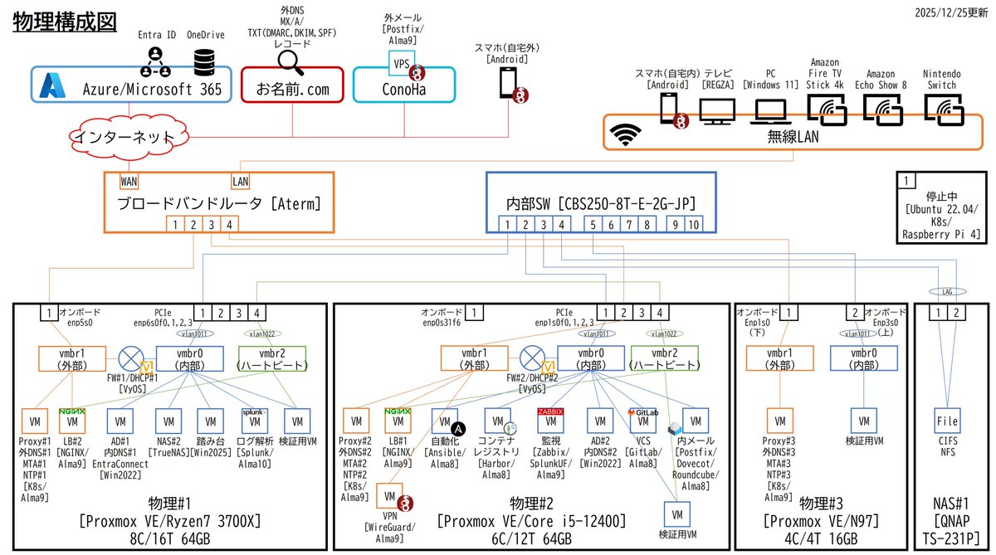The image size is (996, 555).
Task: Click the WAN port on broadband router
Action: tap(129, 181)
